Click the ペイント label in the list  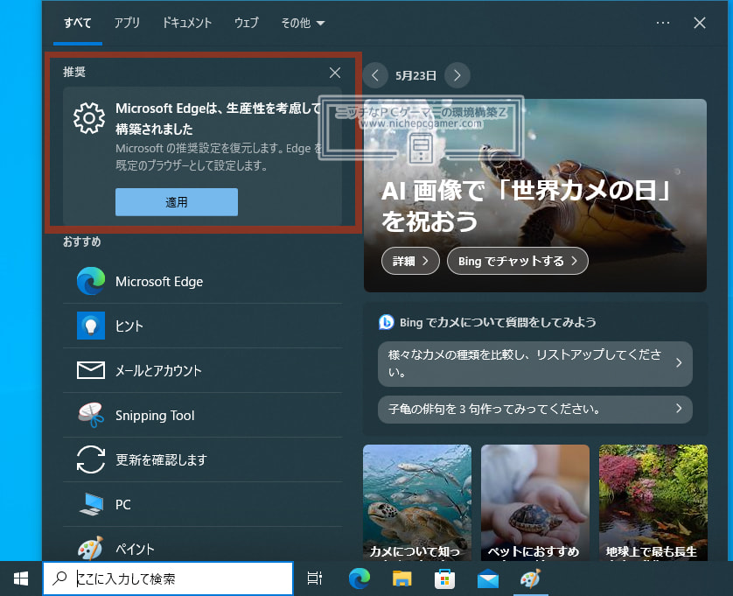pos(135,549)
